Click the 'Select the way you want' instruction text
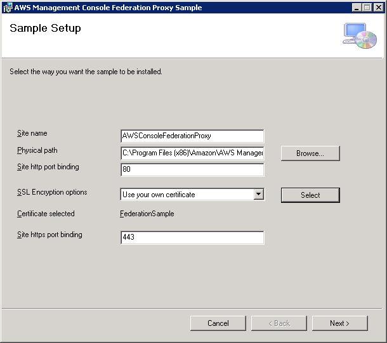 point(86,72)
